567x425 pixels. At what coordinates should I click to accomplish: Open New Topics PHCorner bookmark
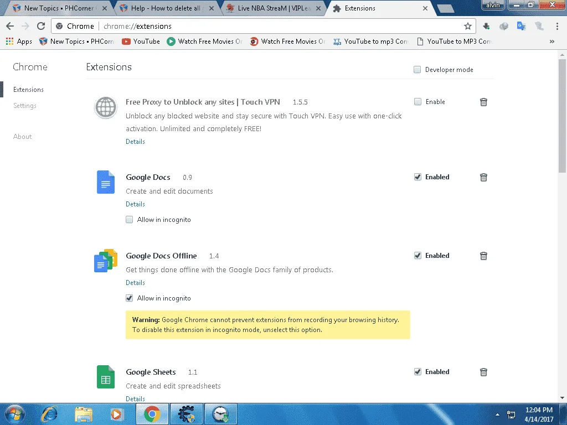coord(77,41)
